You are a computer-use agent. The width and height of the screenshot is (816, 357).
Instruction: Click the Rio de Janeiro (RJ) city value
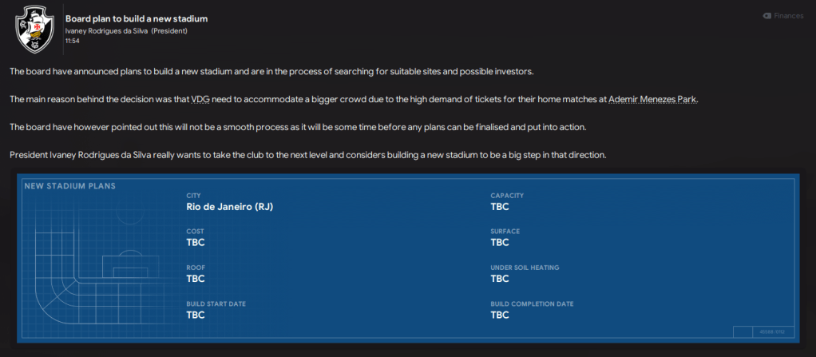pyautogui.click(x=235, y=207)
